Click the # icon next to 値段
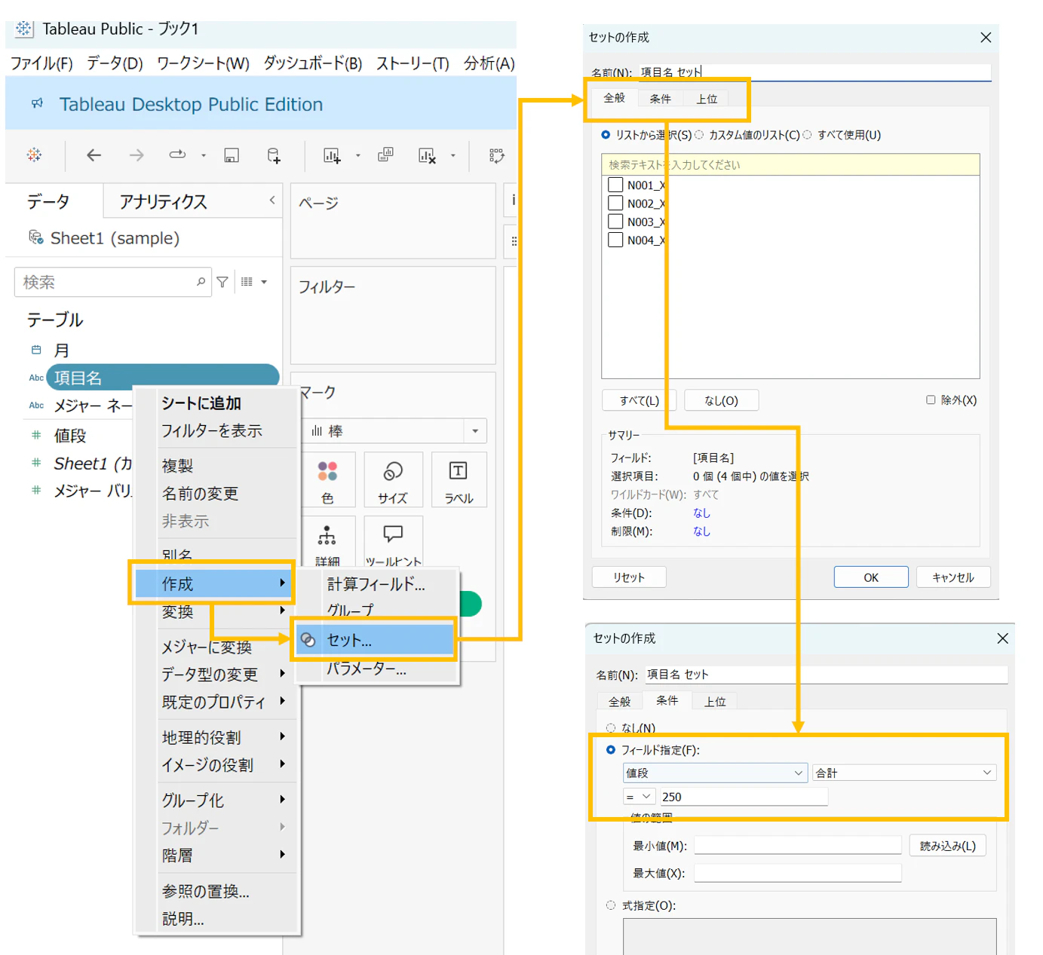The image size is (1043, 955). click(36, 435)
